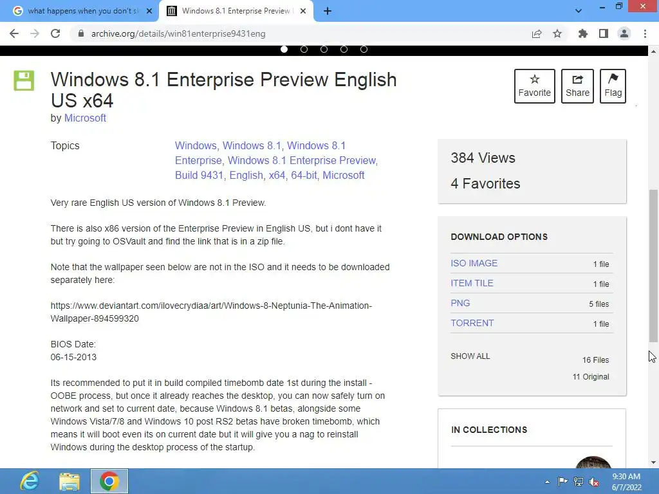Screen dimensions: 659x494
Task: Open the network tray icon
Action: [x=579, y=481]
